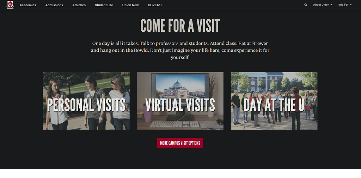The image size is (361, 178).
Task: Expand the Info For dropdown
Action: coord(345,5)
